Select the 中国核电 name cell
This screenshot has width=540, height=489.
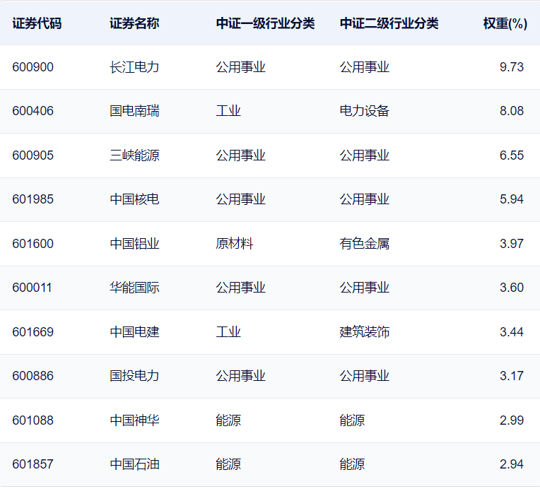[x=134, y=199]
